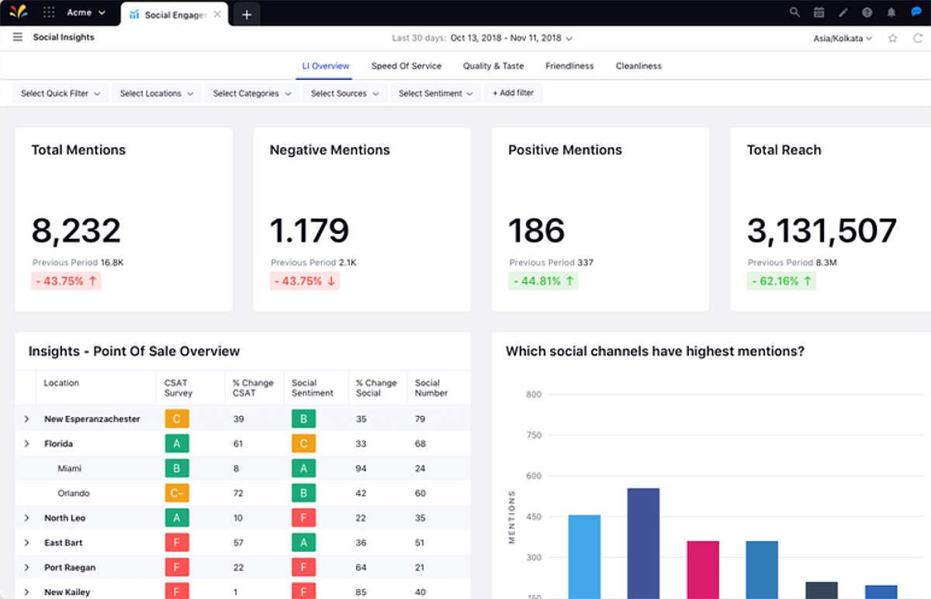
Task: Select the Cleanliness tab
Action: pyautogui.click(x=639, y=66)
